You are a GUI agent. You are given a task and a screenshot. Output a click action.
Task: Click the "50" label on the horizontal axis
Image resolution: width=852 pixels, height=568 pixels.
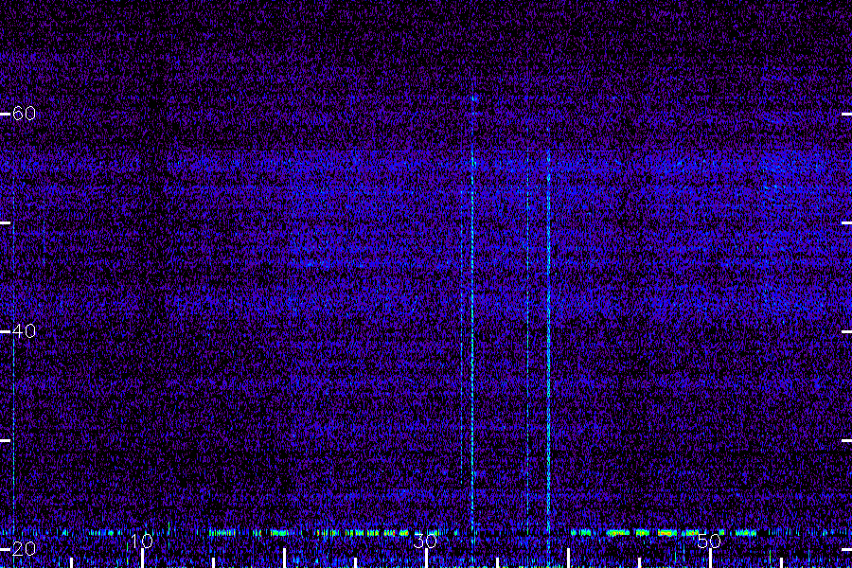pos(709,541)
